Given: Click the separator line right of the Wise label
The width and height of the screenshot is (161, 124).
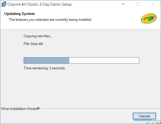Looking at the screenshot, I should point(100,108).
